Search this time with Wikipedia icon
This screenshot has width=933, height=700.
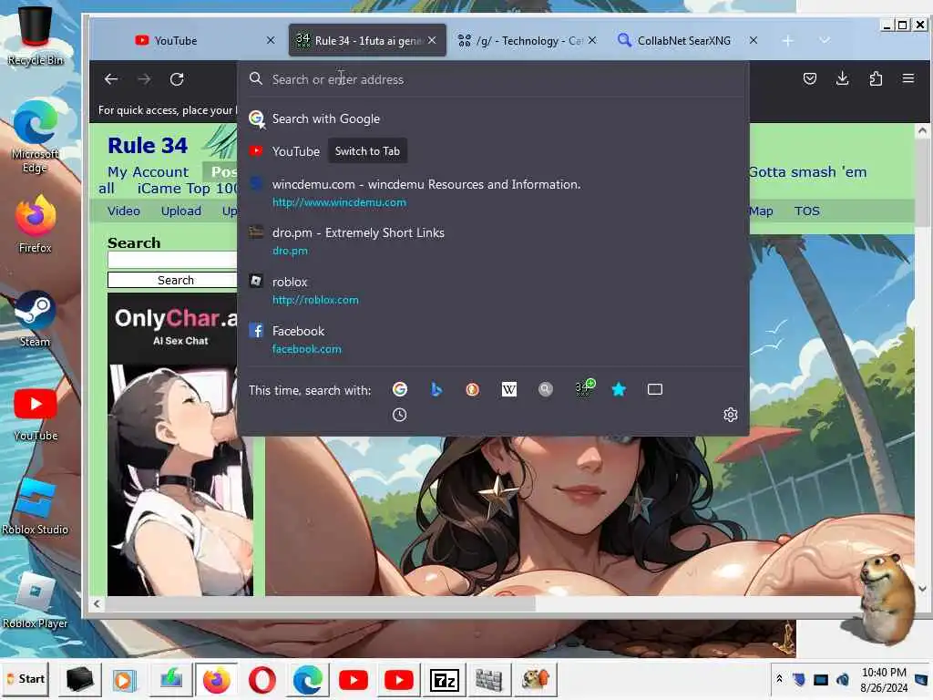tap(508, 389)
